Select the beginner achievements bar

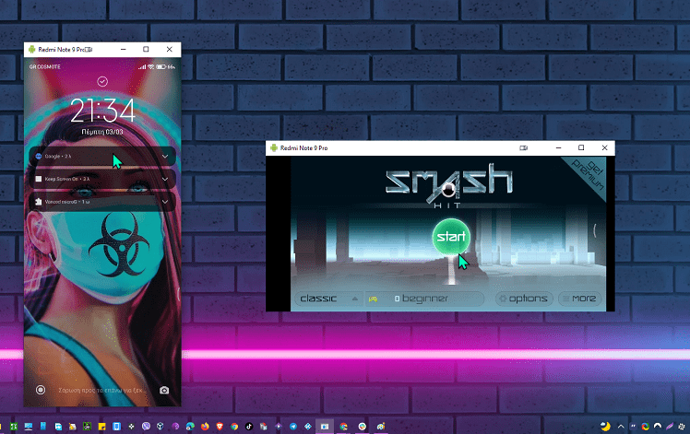pos(424,299)
